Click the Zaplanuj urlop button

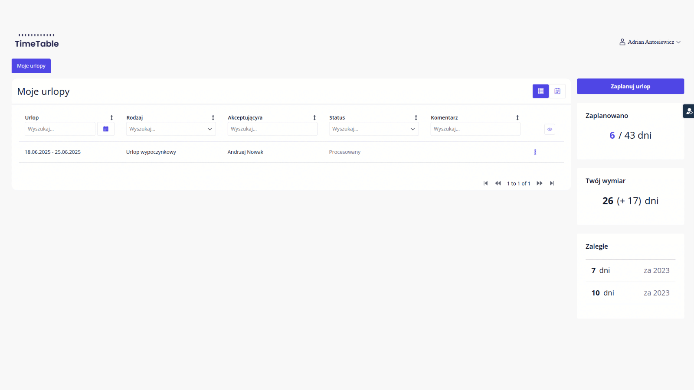(x=630, y=86)
